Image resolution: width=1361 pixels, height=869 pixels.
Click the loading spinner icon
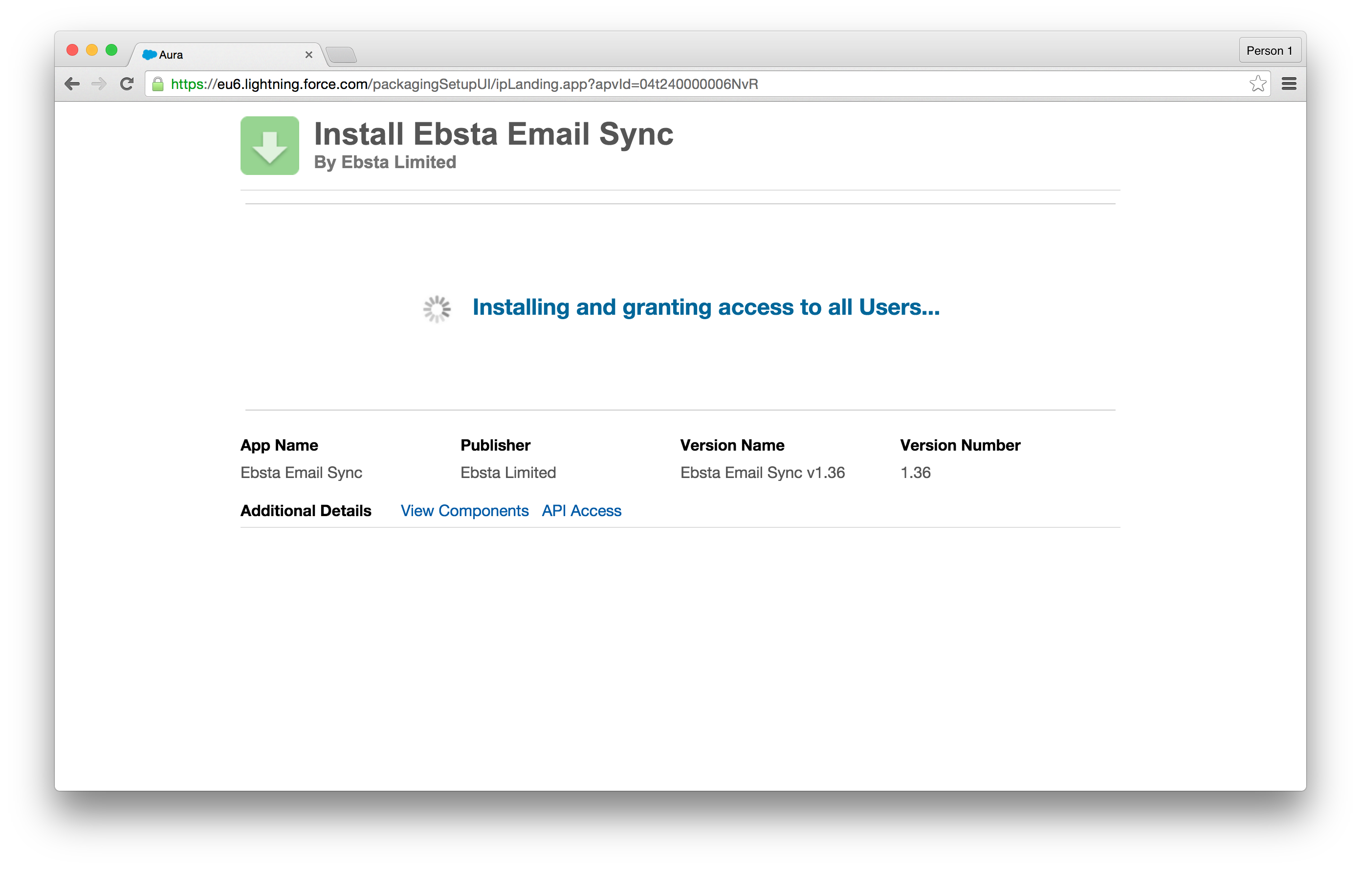(x=437, y=309)
